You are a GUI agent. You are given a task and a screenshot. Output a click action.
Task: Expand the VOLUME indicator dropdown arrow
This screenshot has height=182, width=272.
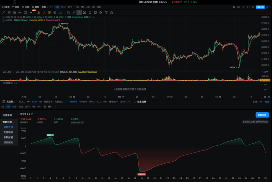[13, 72]
